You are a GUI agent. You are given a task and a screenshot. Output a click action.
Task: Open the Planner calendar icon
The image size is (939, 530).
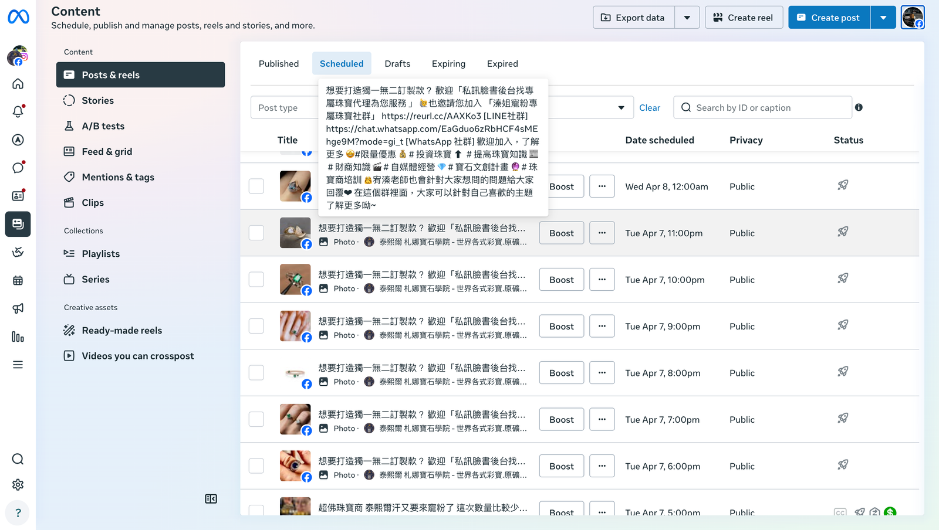(x=18, y=280)
